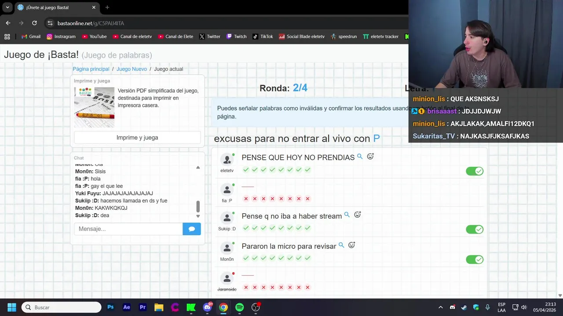The height and width of the screenshot is (316, 563).
Task: Click chat message 'hacemos llamada en ds y fue'
Action: (134, 201)
